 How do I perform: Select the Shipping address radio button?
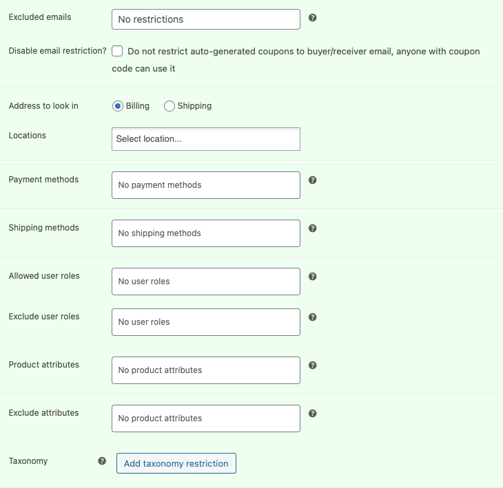[x=170, y=106]
